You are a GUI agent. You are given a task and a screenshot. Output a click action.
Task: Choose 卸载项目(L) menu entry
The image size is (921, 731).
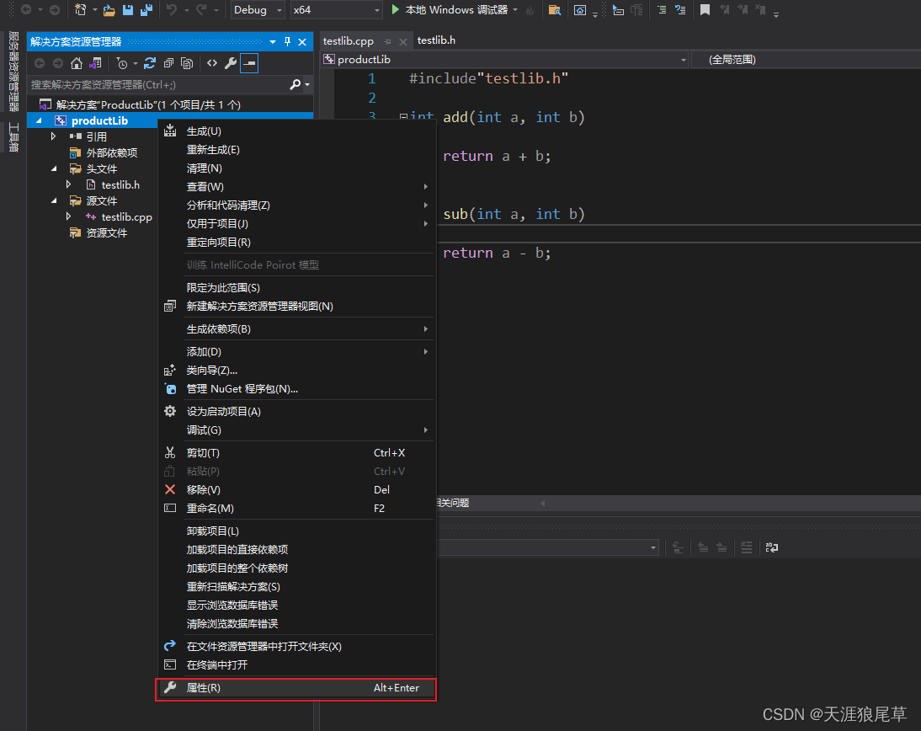296,531
